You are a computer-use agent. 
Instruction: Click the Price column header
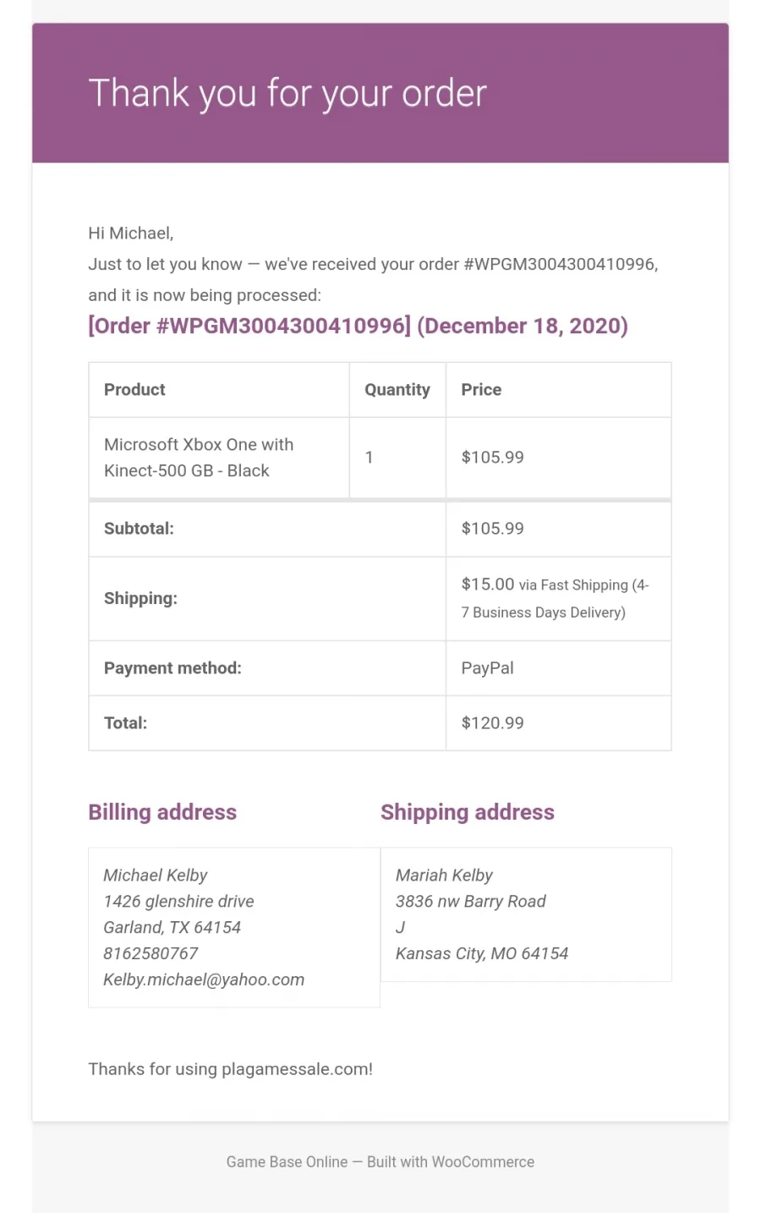[x=481, y=390]
